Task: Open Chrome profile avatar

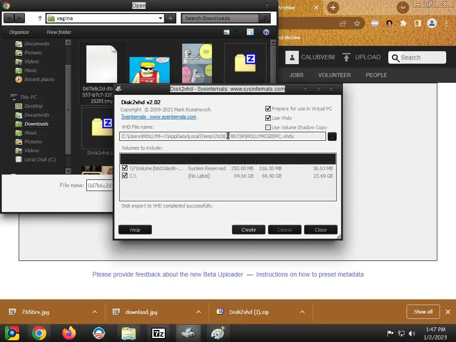Action: pos(432,23)
